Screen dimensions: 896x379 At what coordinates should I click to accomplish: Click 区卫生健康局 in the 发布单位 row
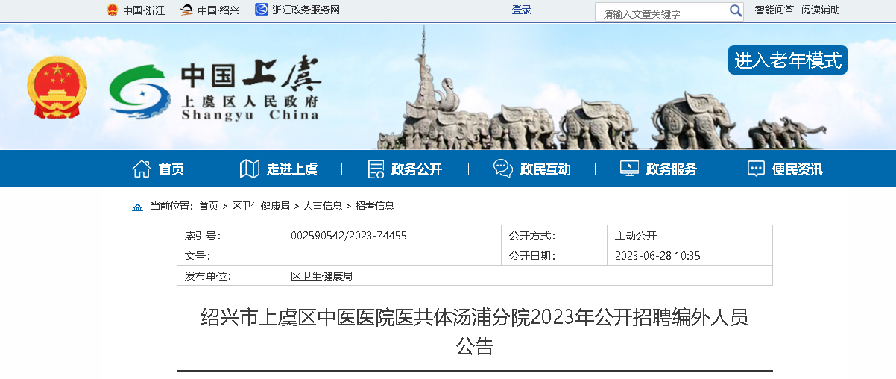coord(321,276)
